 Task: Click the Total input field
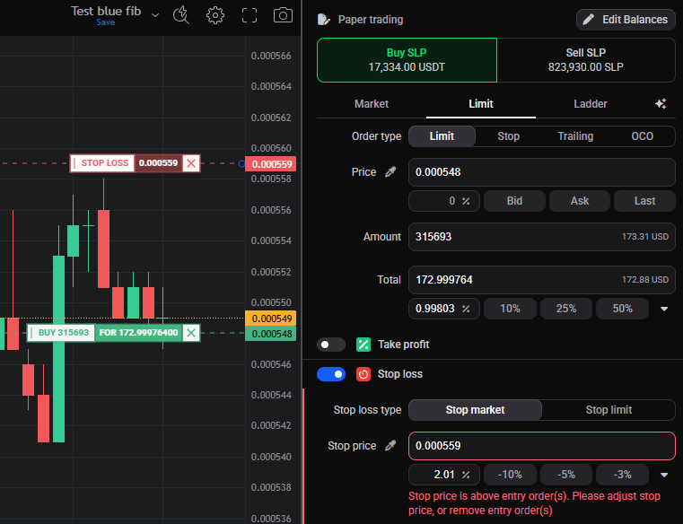(542, 280)
